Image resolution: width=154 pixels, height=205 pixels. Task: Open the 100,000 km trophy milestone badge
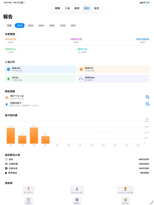tap(125, 190)
